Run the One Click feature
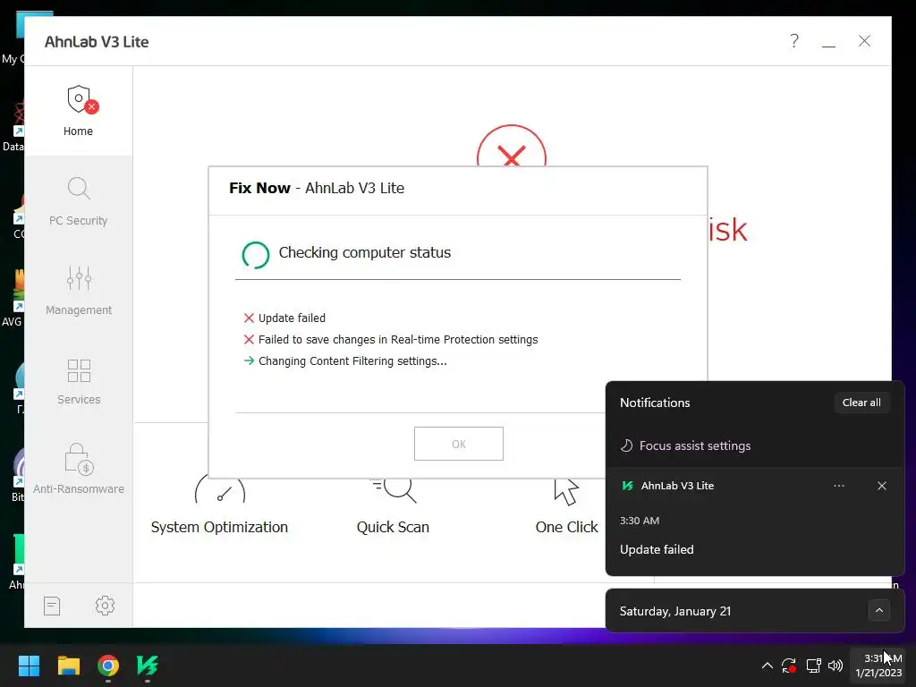The image size is (916, 687). [566, 505]
